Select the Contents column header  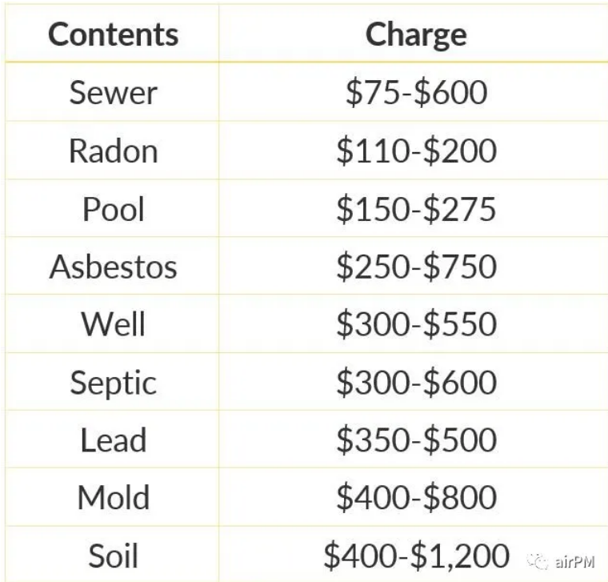(x=114, y=34)
